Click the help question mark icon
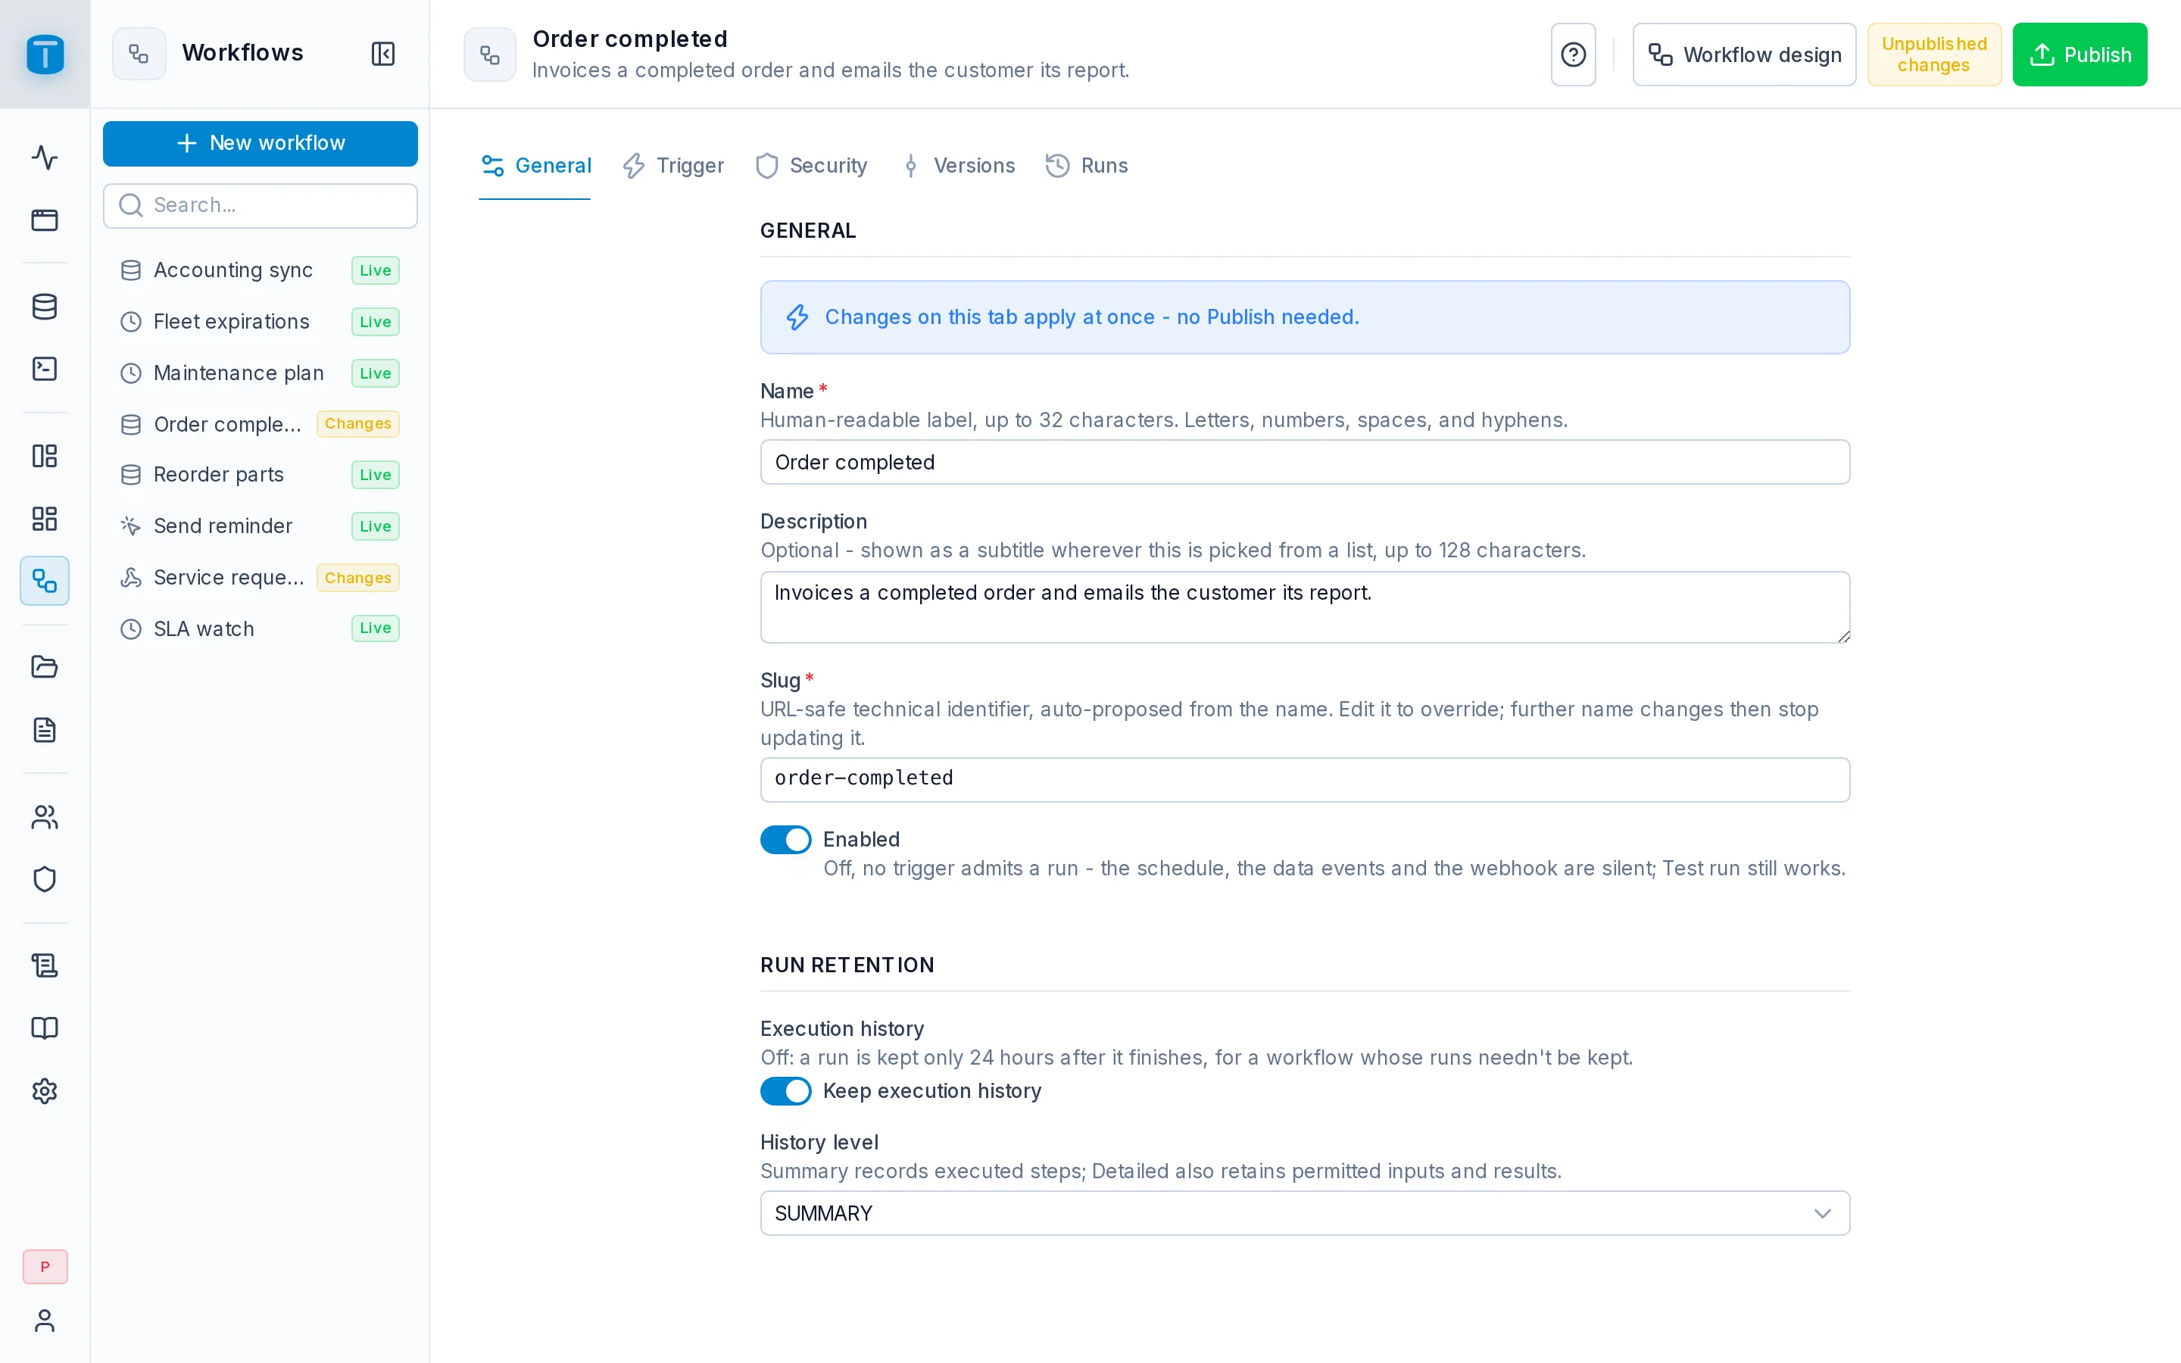 pyautogui.click(x=1573, y=54)
